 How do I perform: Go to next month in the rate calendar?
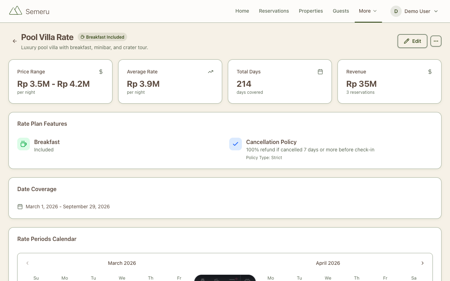click(x=423, y=263)
